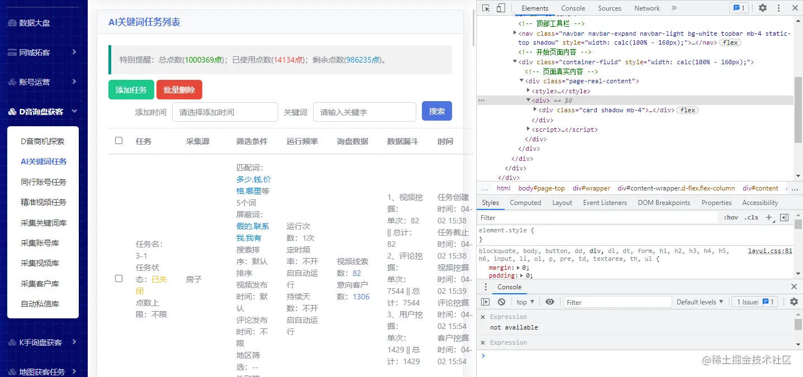The height and width of the screenshot is (377, 803).
Task: Click the red 批量删除 button
Action: pos(179,90)
